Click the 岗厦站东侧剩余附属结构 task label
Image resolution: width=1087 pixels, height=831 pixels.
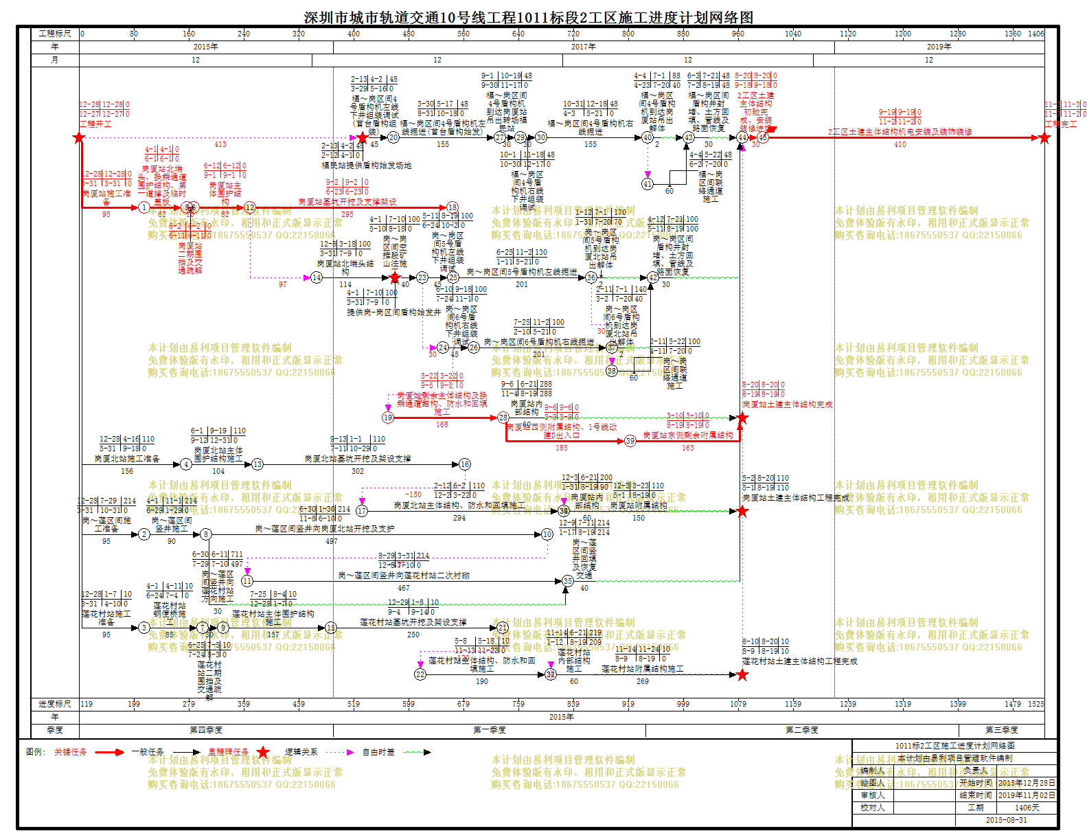(688, 435)
